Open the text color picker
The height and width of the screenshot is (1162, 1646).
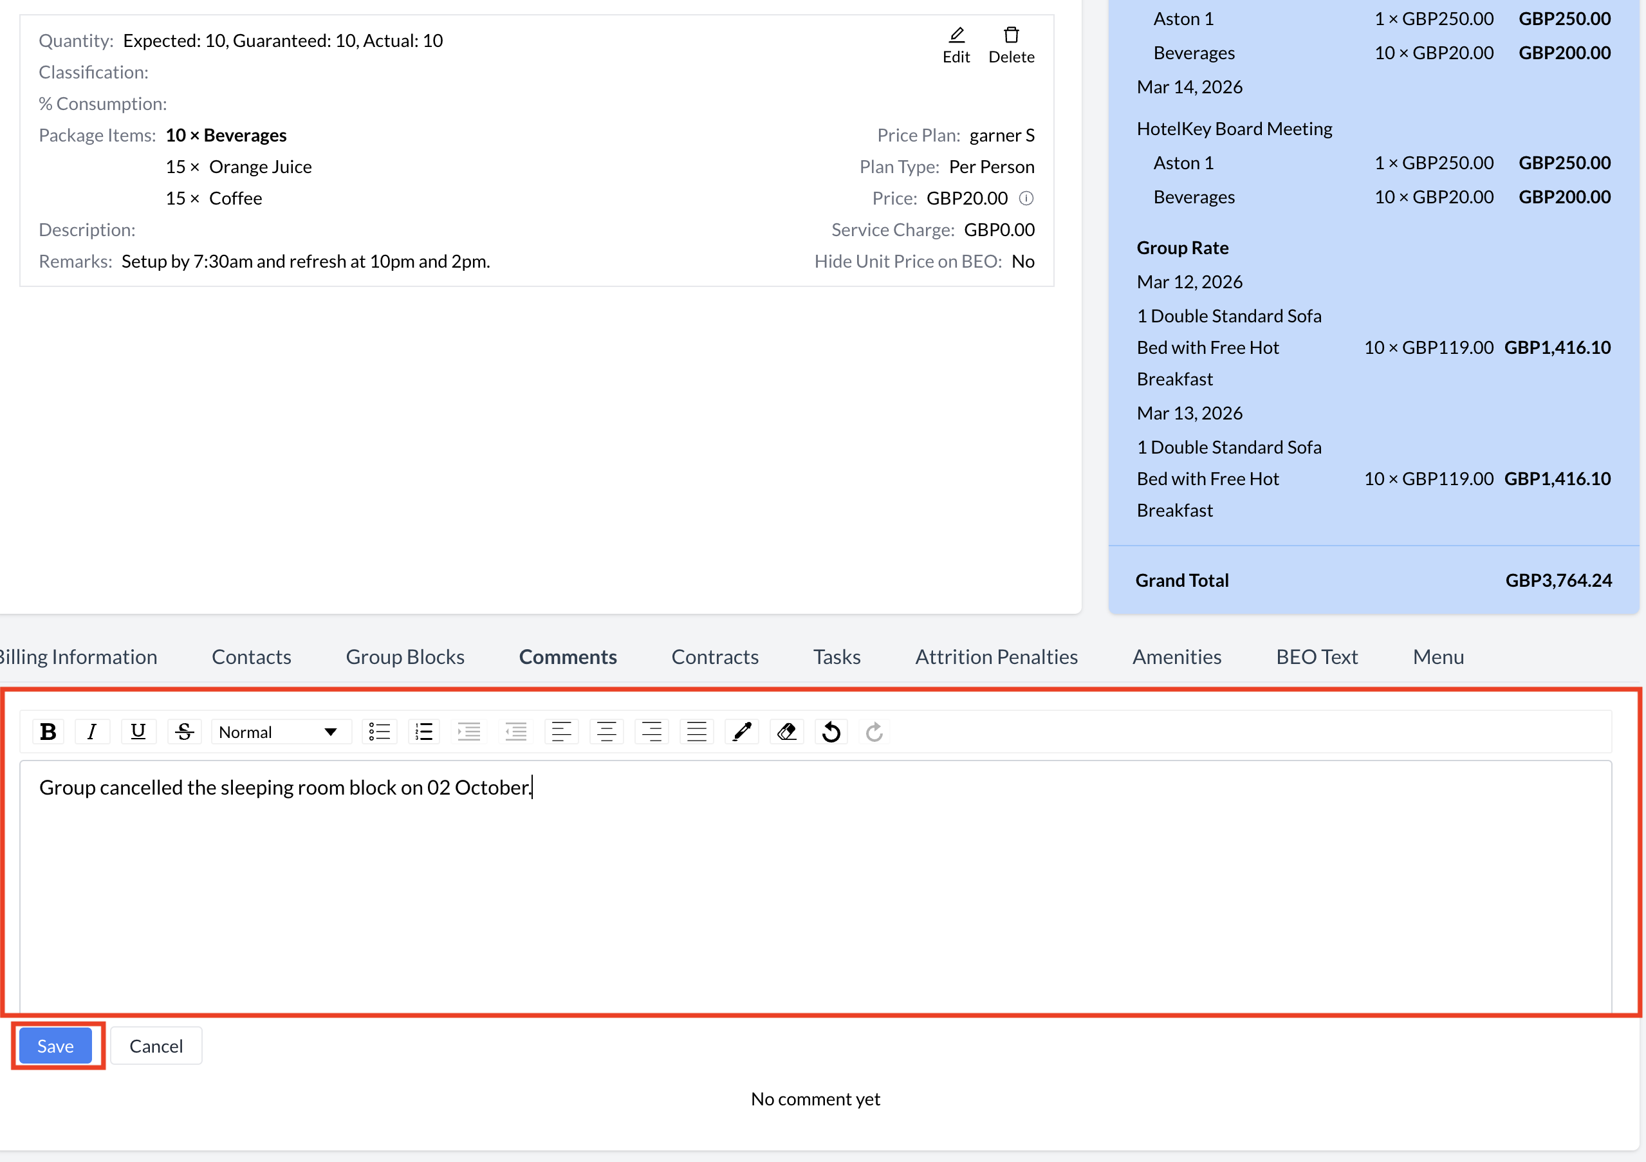tap(742, 732)
